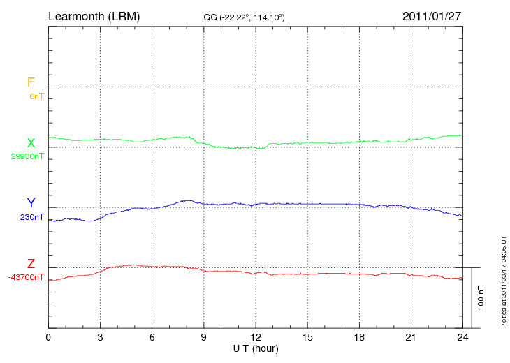Select hour 12 on the time axis

click(256, 337)
